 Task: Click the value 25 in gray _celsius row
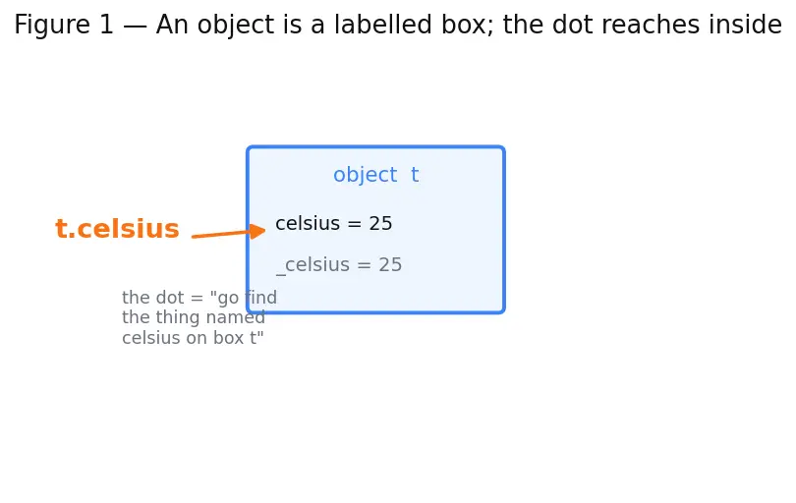(x=390, y=264)
